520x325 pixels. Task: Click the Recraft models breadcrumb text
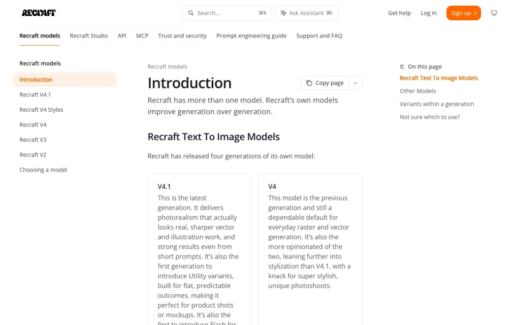168,67
